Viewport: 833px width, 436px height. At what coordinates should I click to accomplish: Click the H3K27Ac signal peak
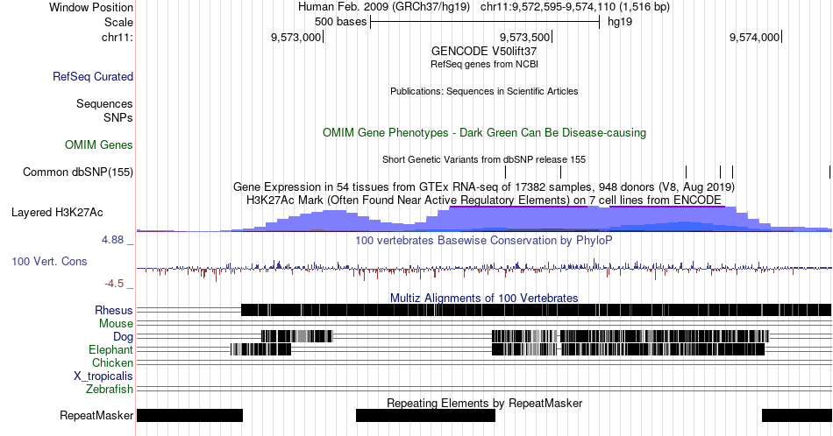[x=587, y=217]
